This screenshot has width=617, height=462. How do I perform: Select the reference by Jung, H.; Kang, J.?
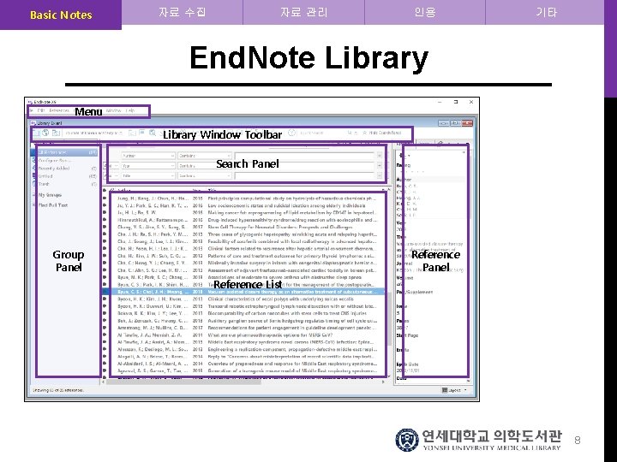coord(247,198)
